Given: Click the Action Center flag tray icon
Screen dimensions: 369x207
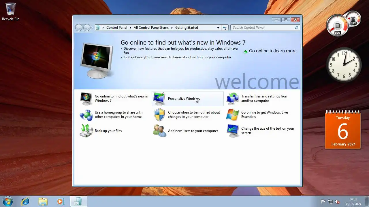Looking at the screenshot, I should 323,202.
